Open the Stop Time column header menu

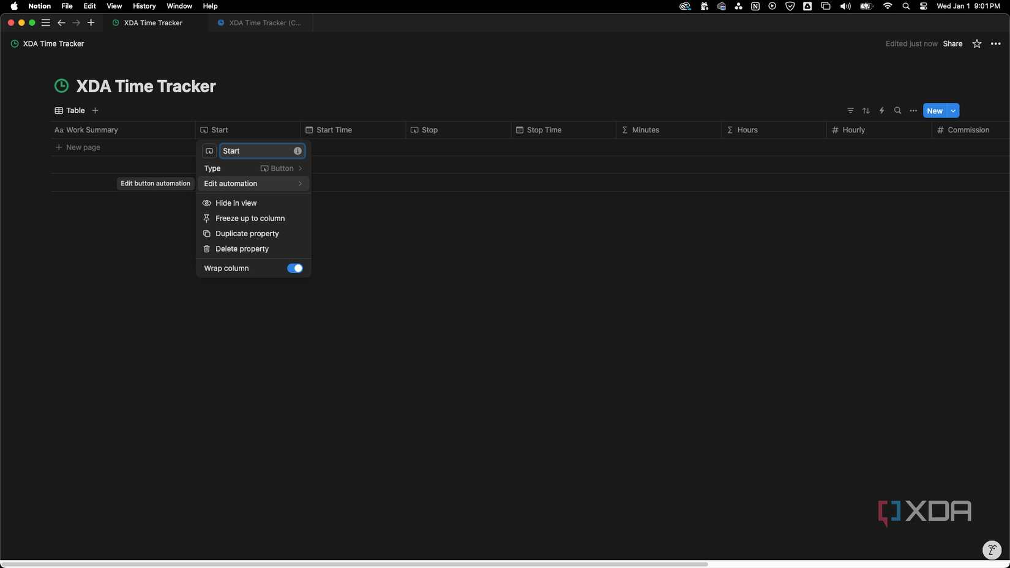[x=564, y=130]
